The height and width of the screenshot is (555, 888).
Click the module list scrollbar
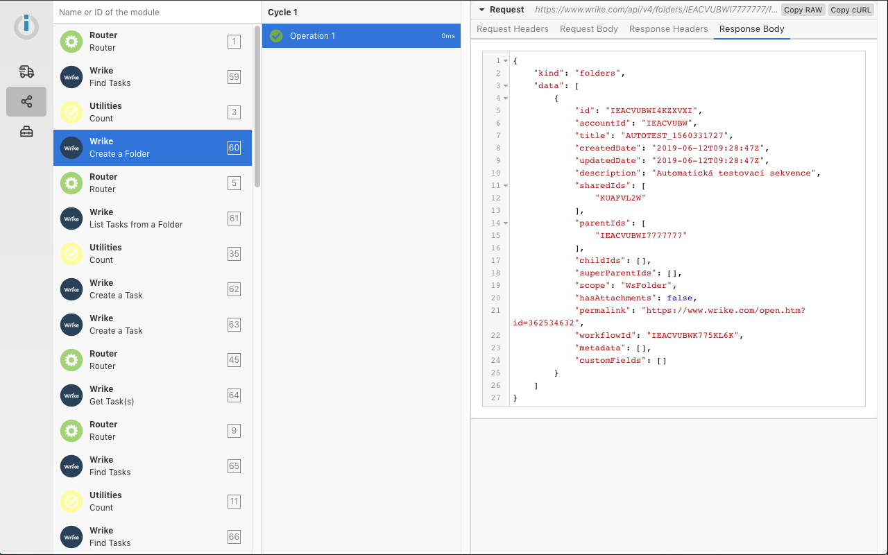point(257,106)
